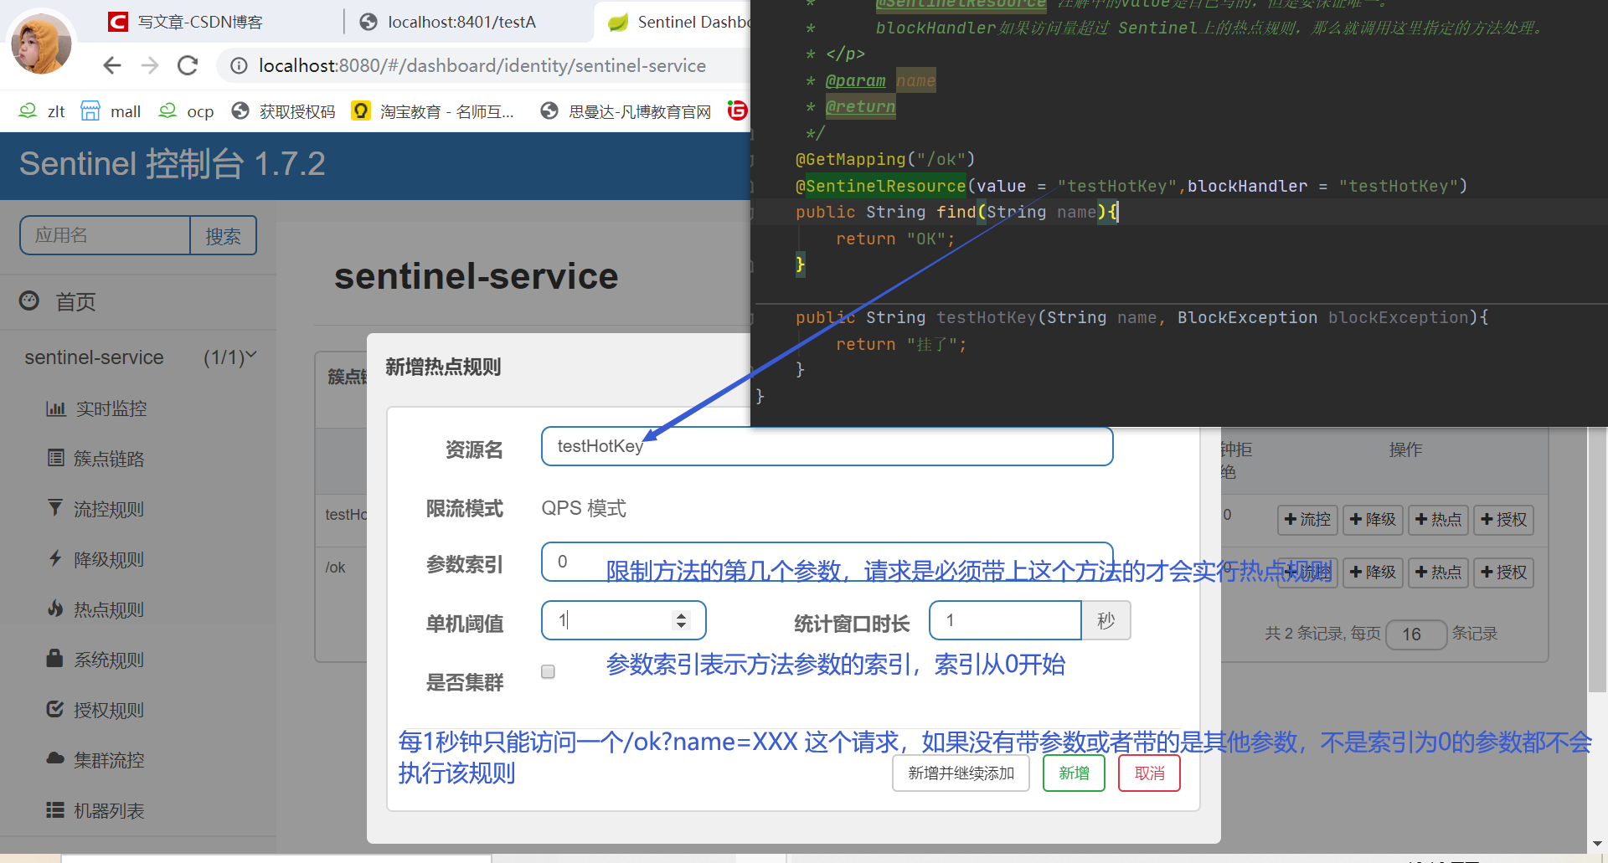Switch to the Sentinel Dashboard browser tab

pos(687,22)
